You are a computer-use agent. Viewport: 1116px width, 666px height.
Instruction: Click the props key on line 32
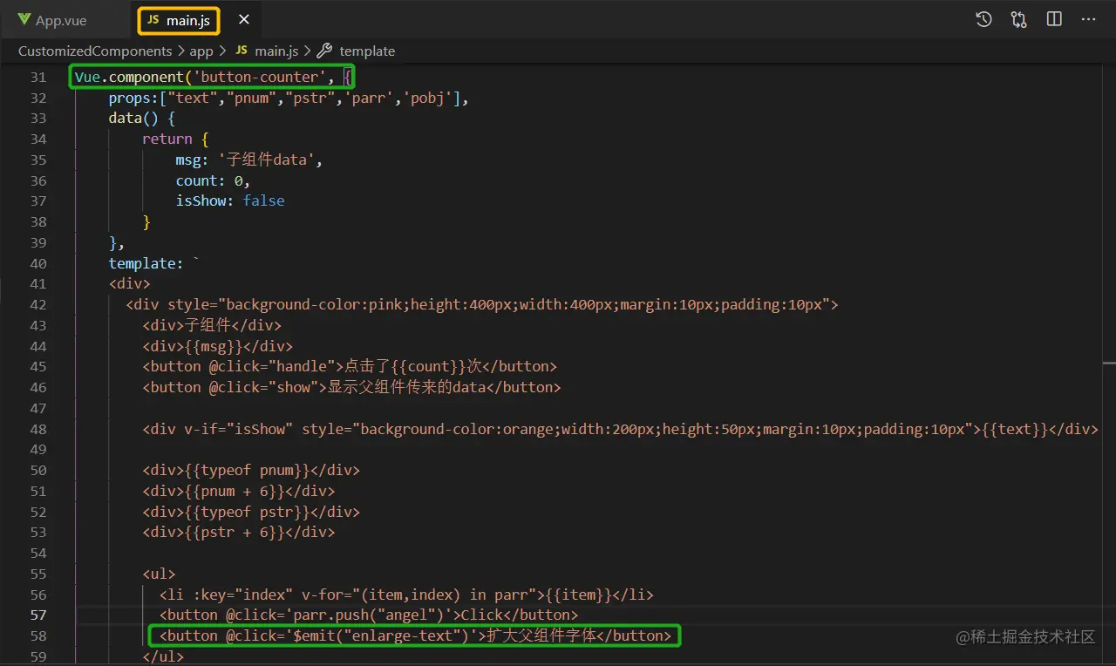point(130,98)
